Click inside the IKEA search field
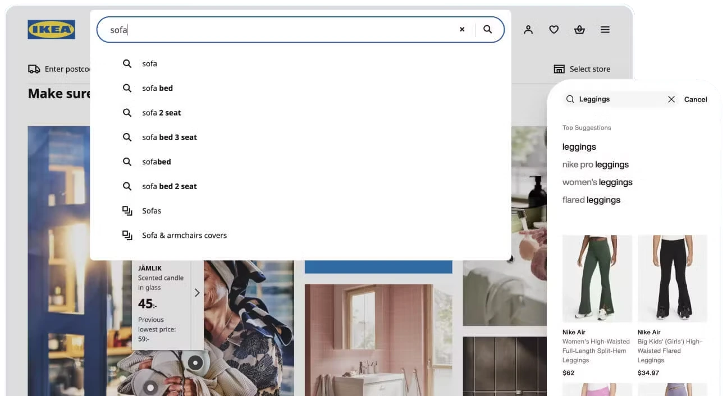Viewport: 727px width, 396px height. (x=281, y=30)
